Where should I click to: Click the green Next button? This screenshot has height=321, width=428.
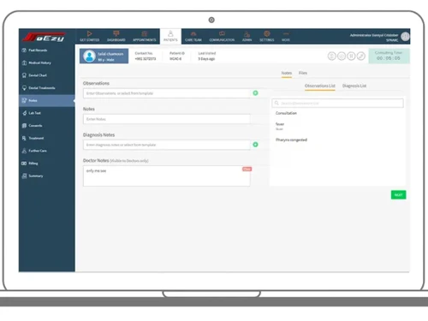point(398,195)
